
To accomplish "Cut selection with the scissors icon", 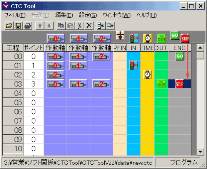I will 80,26.
